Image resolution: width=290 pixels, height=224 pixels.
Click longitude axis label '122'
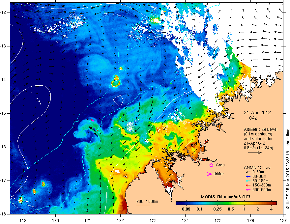coord(120,220)
